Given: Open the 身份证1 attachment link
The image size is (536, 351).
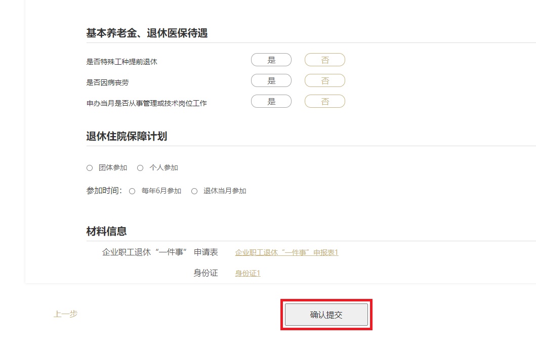Looking at the screenshot, I should [x=248, y=273].
